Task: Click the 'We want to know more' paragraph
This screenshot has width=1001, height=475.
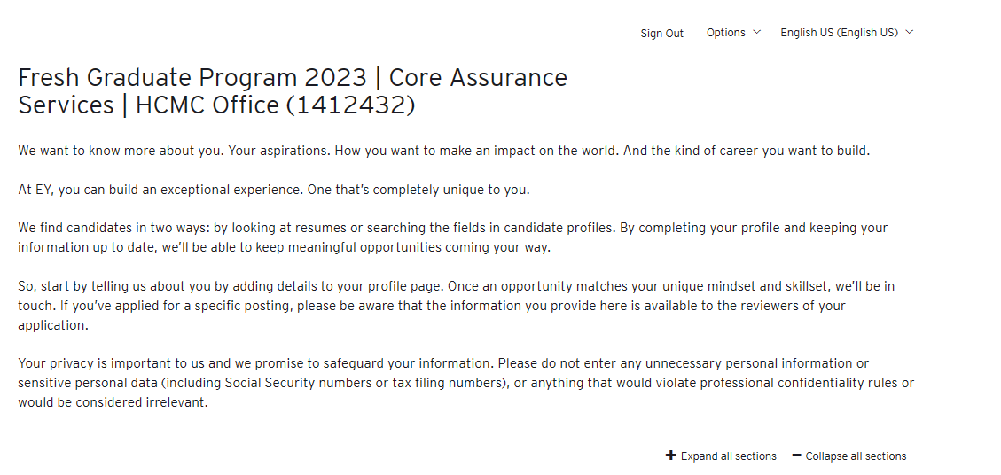Action: [x=443, y=152]
